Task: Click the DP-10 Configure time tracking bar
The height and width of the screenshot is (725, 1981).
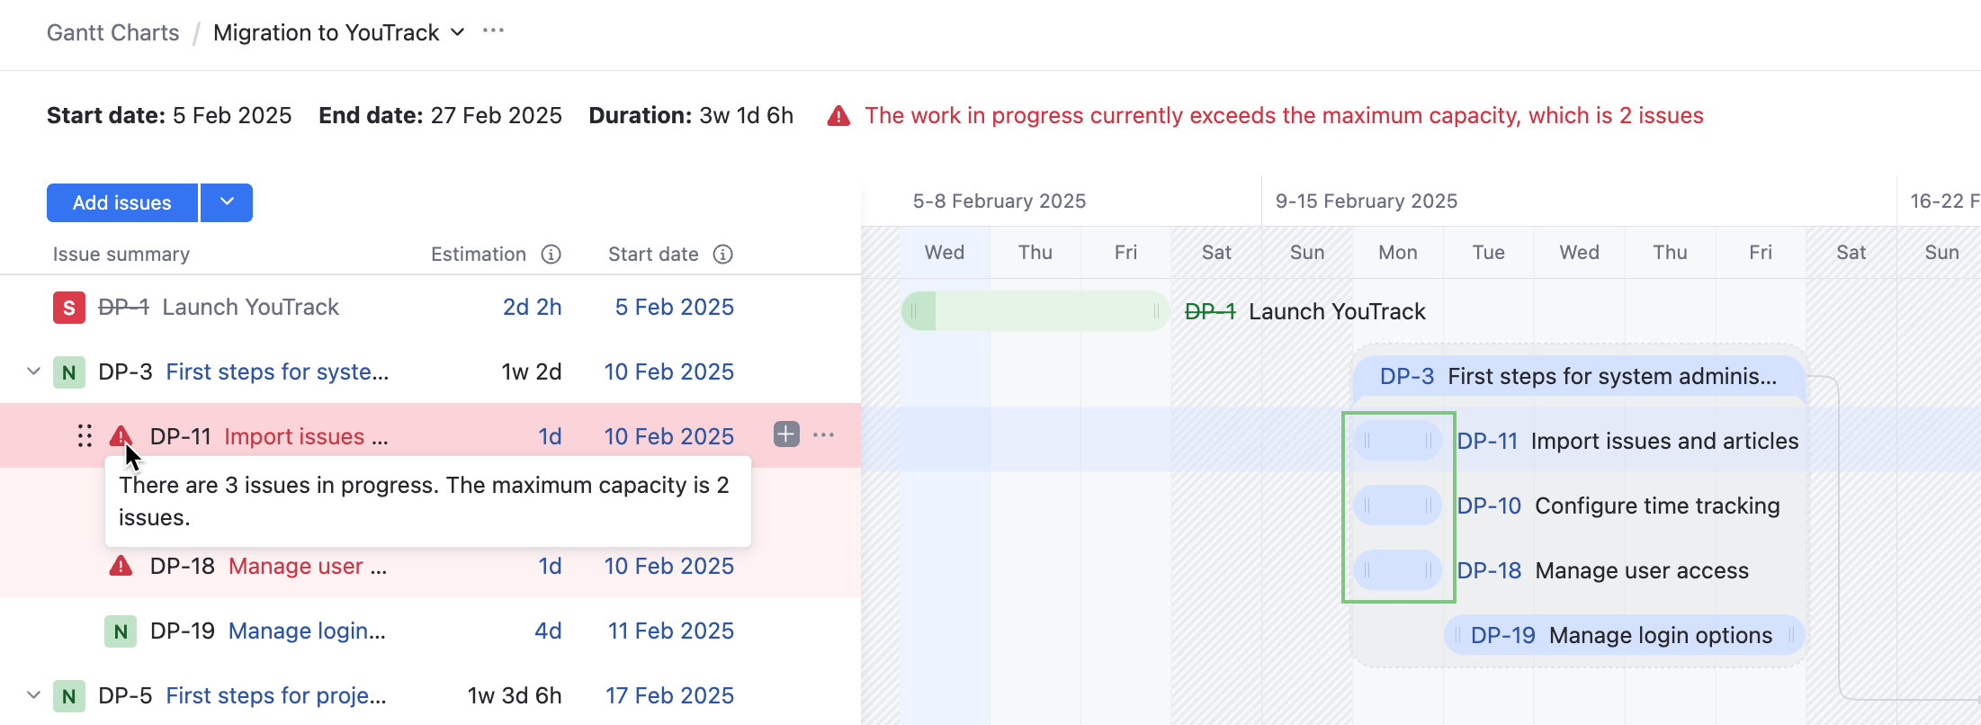Action: coord(1397,506)
